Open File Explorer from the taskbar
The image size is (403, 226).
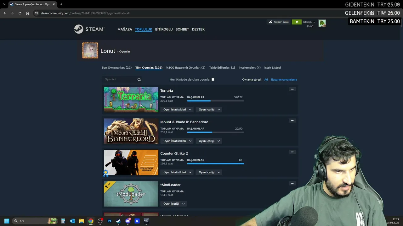pos(82,221)
